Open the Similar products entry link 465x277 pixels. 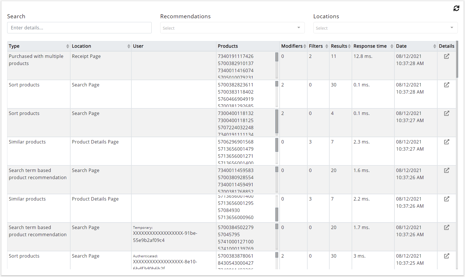coord(27,142)
